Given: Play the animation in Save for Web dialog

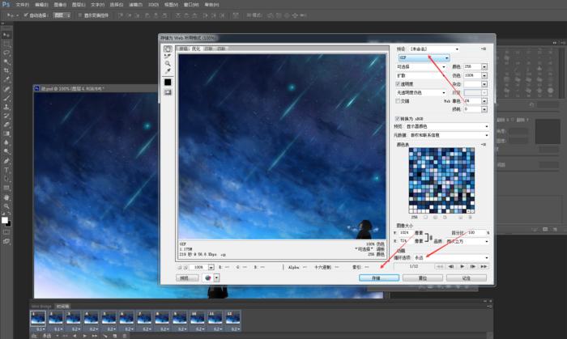Looking at the screenshot, I should tap(462, 266).
